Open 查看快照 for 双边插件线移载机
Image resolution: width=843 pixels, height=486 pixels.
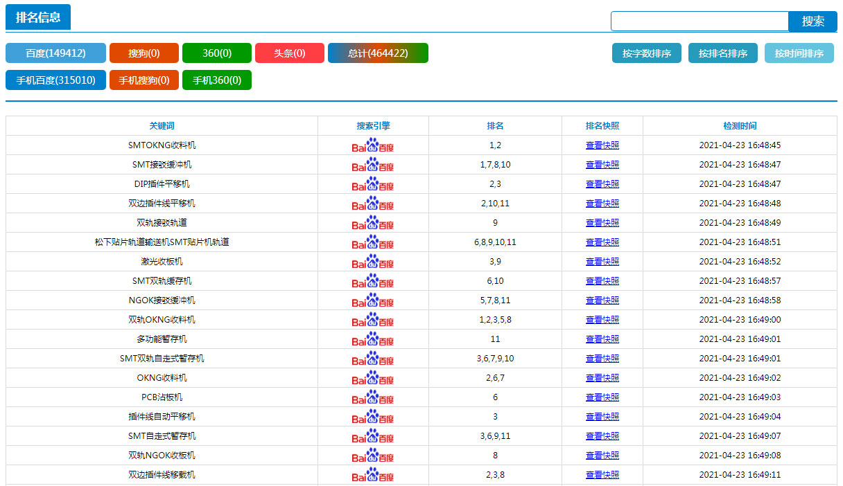click(x=602, y=475)
